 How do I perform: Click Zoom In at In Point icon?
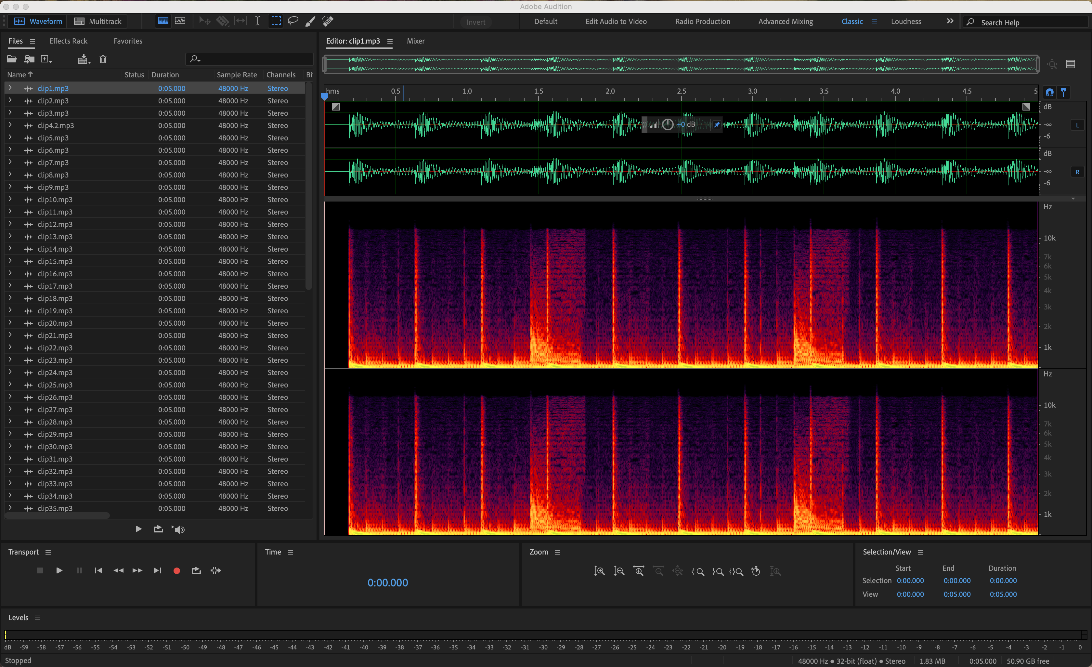[x=697, y=572]
